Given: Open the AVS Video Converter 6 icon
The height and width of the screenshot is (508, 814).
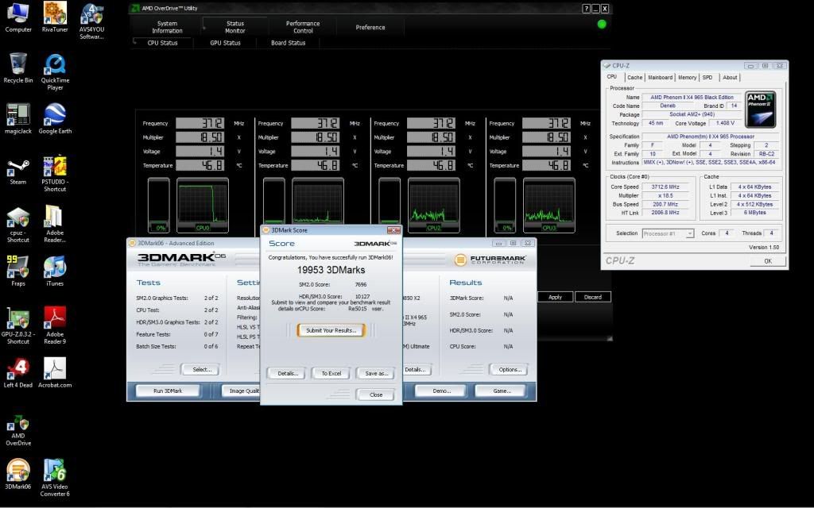Looking at the screenshot, I should click(x=55, y=478).
